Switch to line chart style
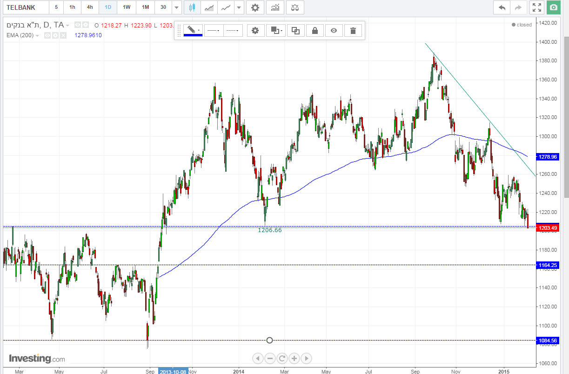Viewport: 569px width, 374px height. (x=226, y=7)
